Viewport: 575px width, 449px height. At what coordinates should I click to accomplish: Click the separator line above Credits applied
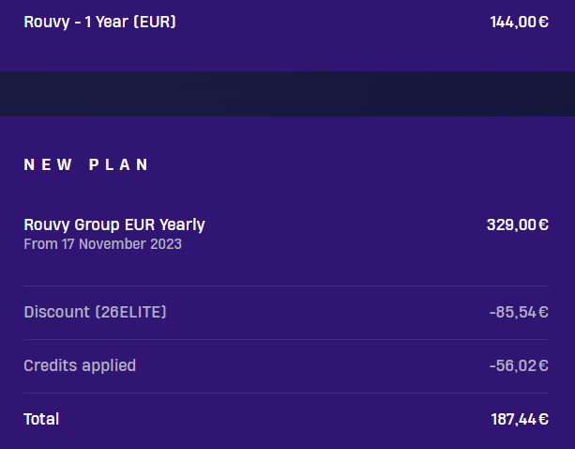(286, 339)
